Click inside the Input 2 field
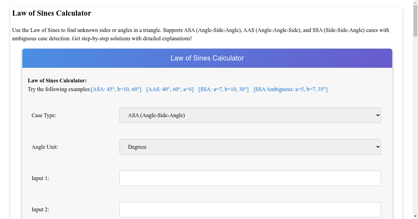Image resolution: width=418 pixels, height=219 pixels. pyautogui.click(x=250, y=209)
